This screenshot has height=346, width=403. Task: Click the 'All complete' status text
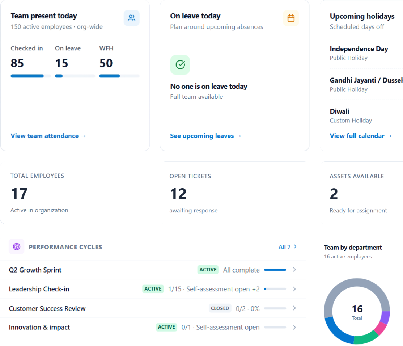(x=241, y=270)
